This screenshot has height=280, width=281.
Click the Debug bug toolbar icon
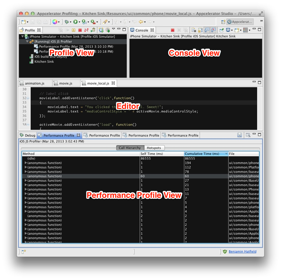point(67,22)
